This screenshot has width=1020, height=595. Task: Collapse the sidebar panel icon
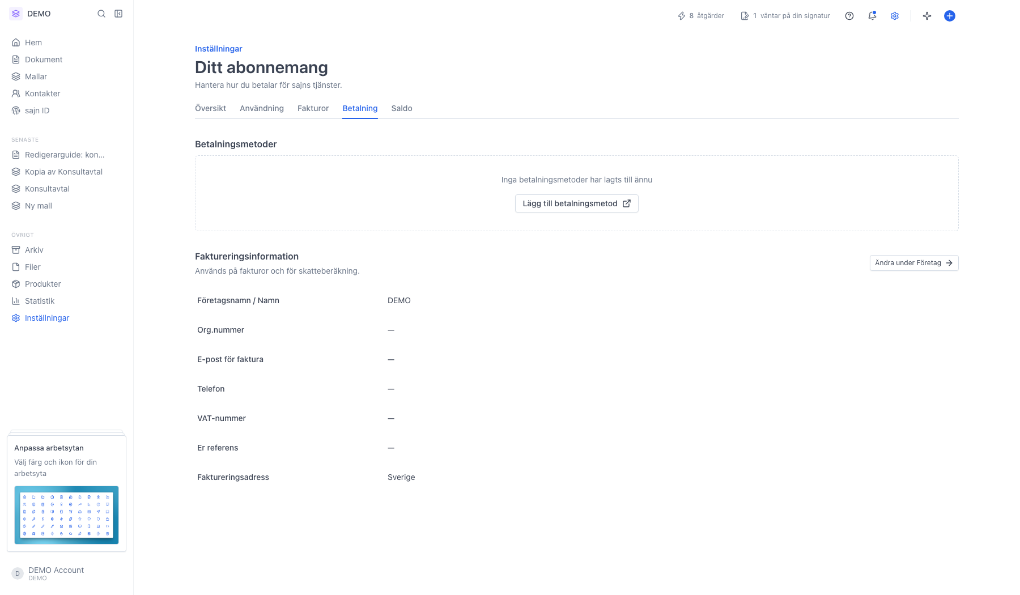(118, 14)
